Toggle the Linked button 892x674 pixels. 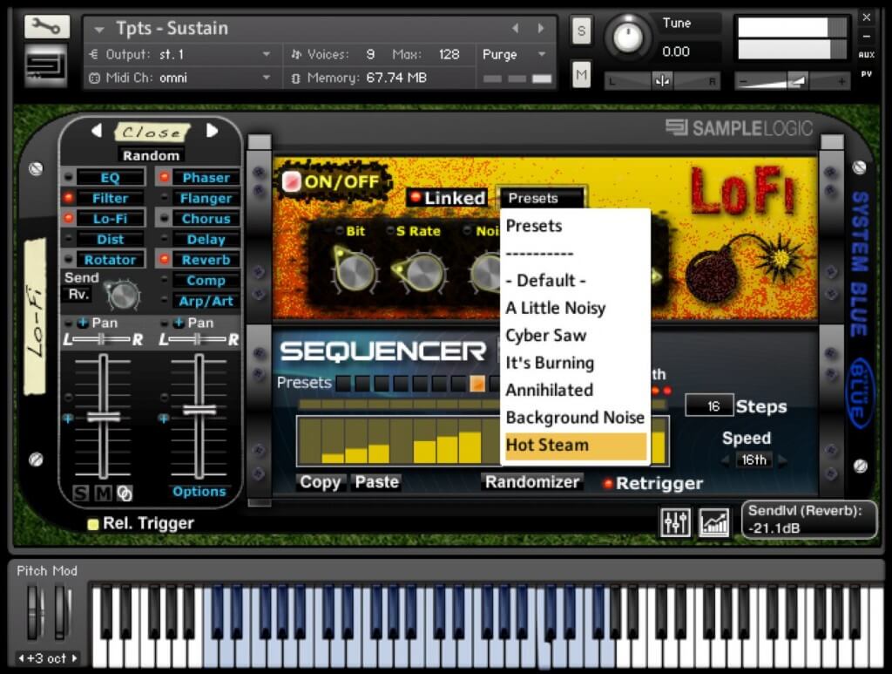pos(449,198)
